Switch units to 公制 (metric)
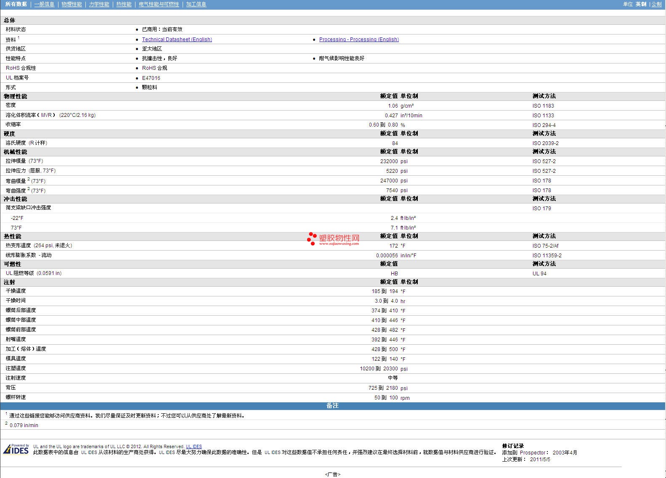 pos(656,4)
